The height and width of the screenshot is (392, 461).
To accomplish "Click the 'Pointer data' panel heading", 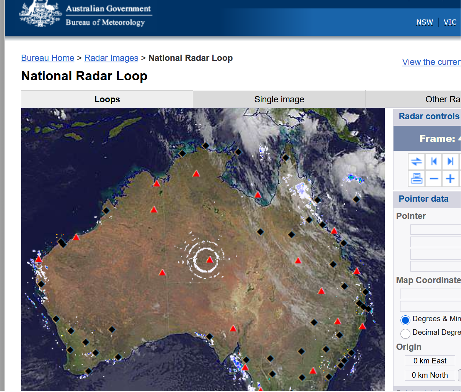I will pos(424,199).
